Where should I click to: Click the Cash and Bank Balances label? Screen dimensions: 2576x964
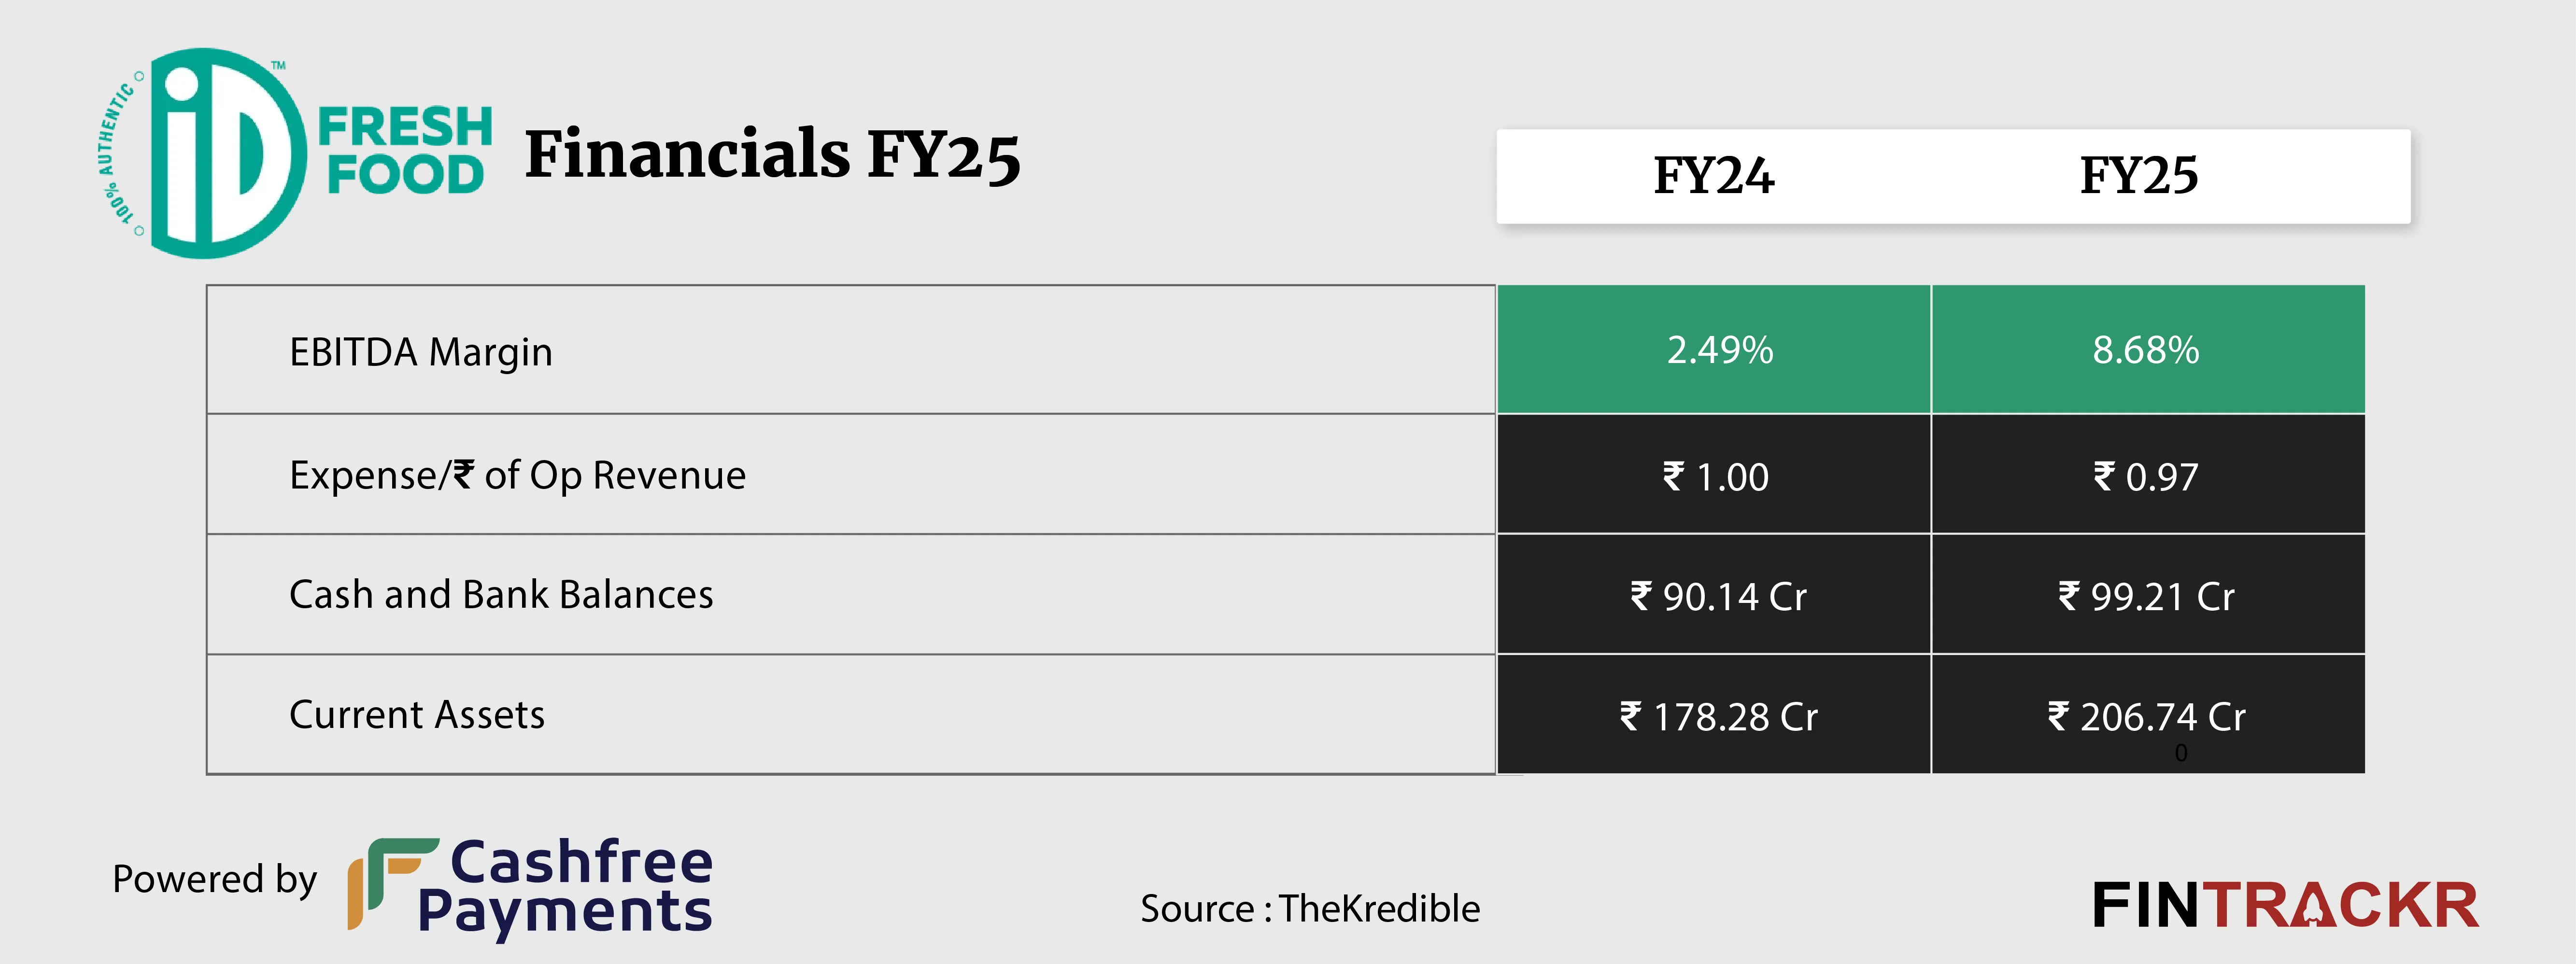[501, 595]
